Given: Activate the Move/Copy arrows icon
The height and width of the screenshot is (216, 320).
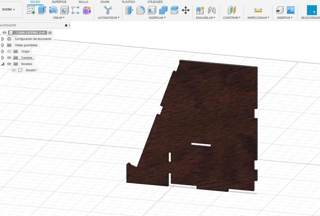Looking at the screenshot, I should [185, 10].
